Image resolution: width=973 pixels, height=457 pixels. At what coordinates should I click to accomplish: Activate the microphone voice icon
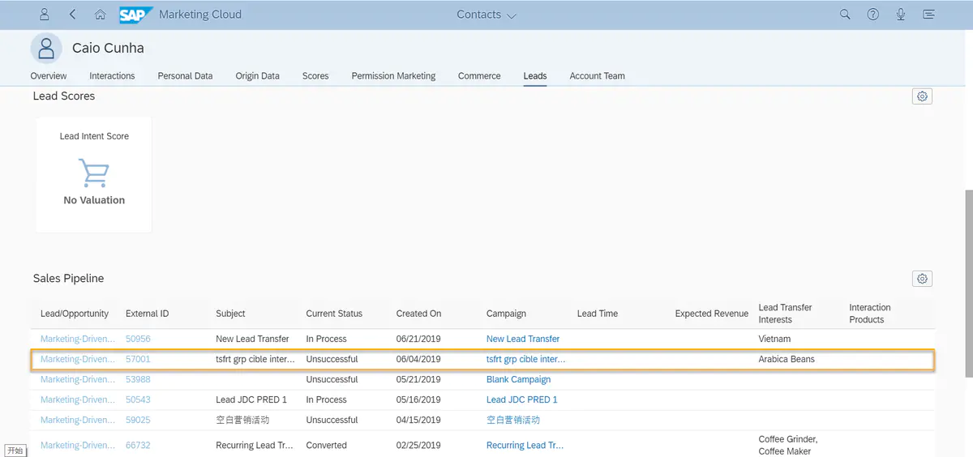(x=901, y=15)
